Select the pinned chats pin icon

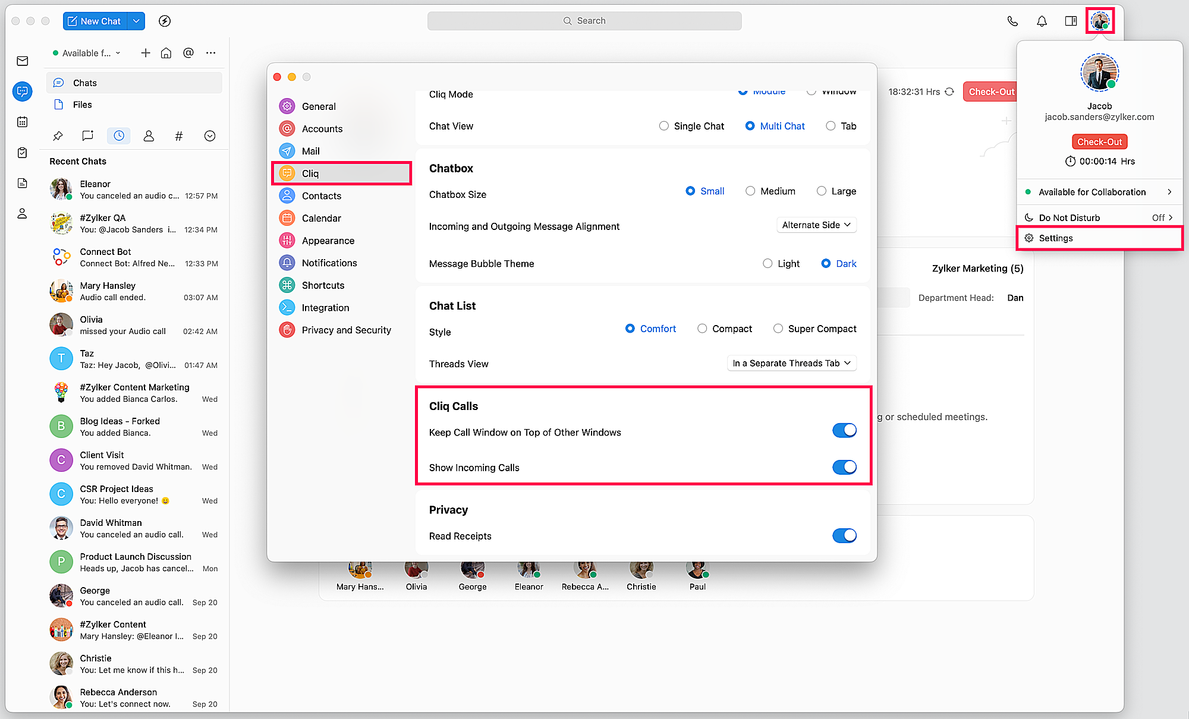tap(58, 136)
